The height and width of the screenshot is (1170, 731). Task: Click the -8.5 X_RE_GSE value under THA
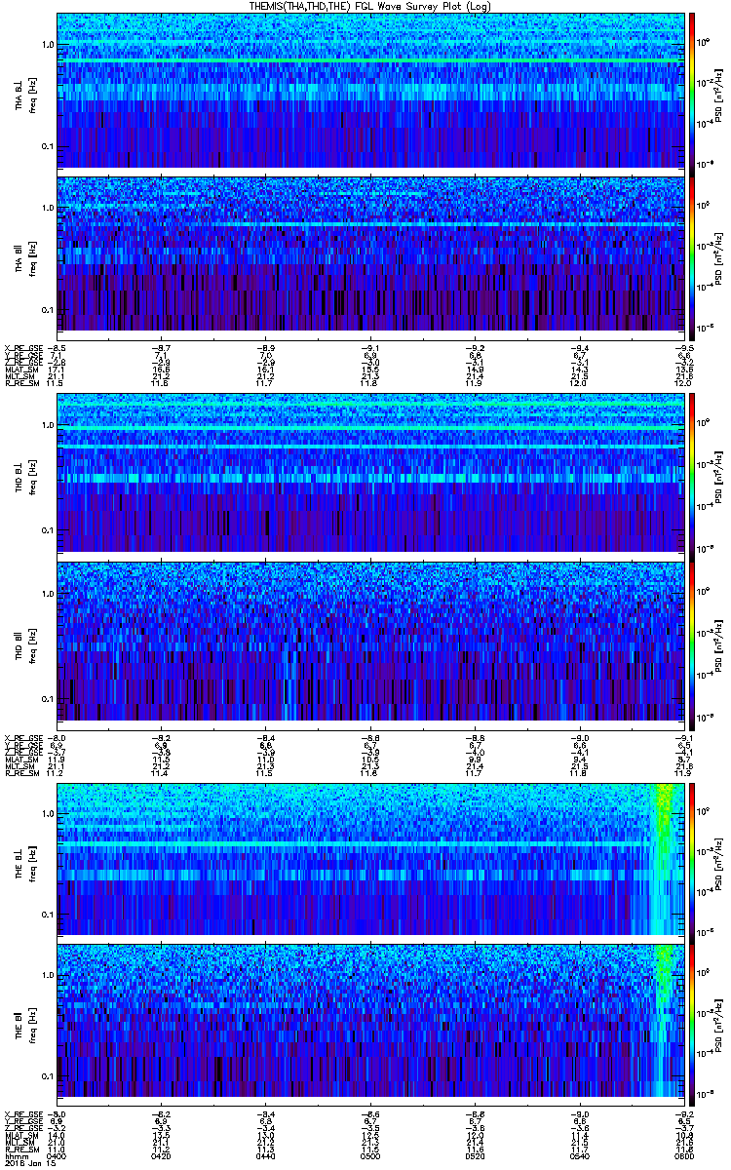pyautogui.click(x=58, y=347)
